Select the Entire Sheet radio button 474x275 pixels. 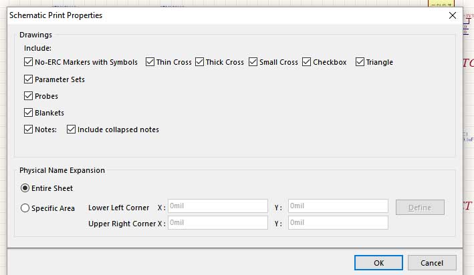pos(25,188)
